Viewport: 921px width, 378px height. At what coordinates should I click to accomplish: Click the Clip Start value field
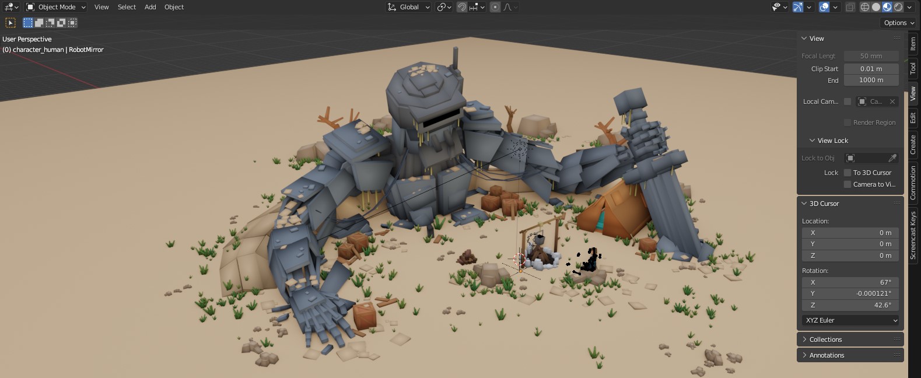(871, 69)
